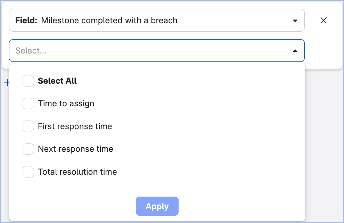Click the Milestone completed with a breach text
344x223 pixels.
pos(109,20)
